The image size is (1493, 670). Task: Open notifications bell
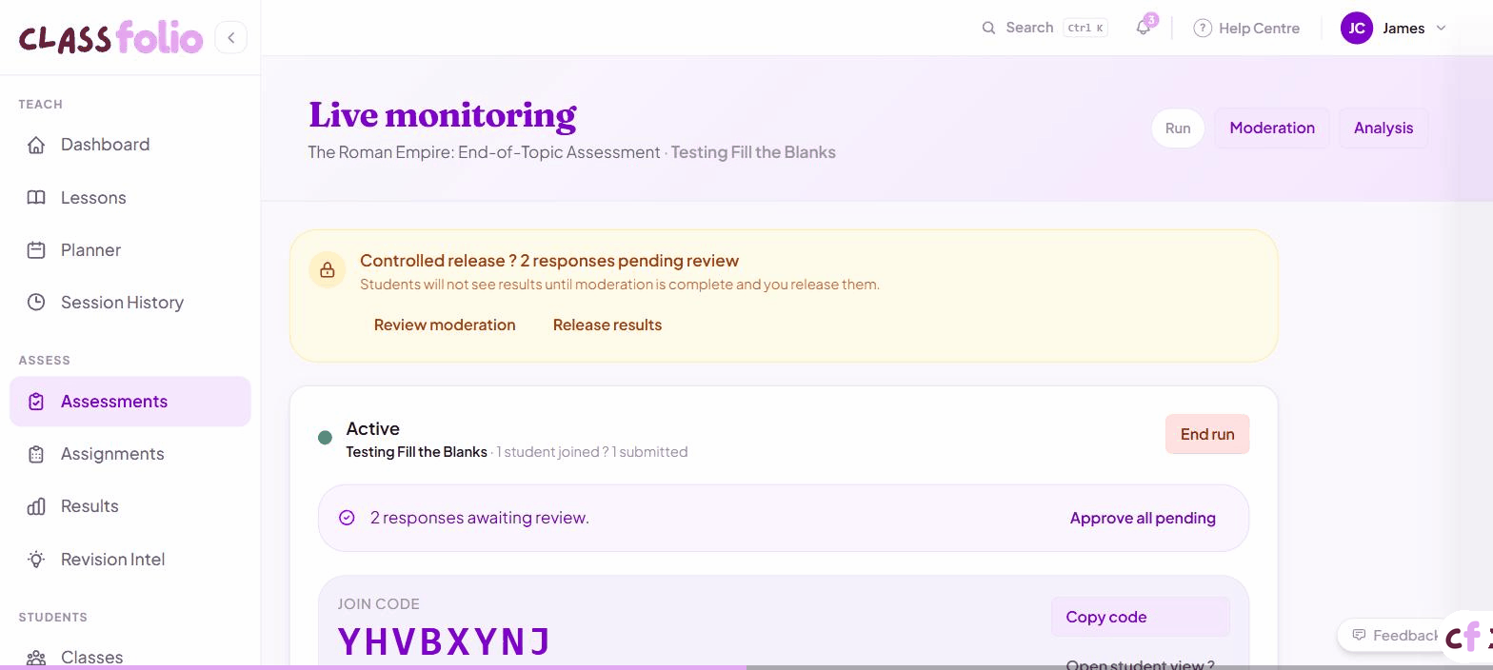1144,28
